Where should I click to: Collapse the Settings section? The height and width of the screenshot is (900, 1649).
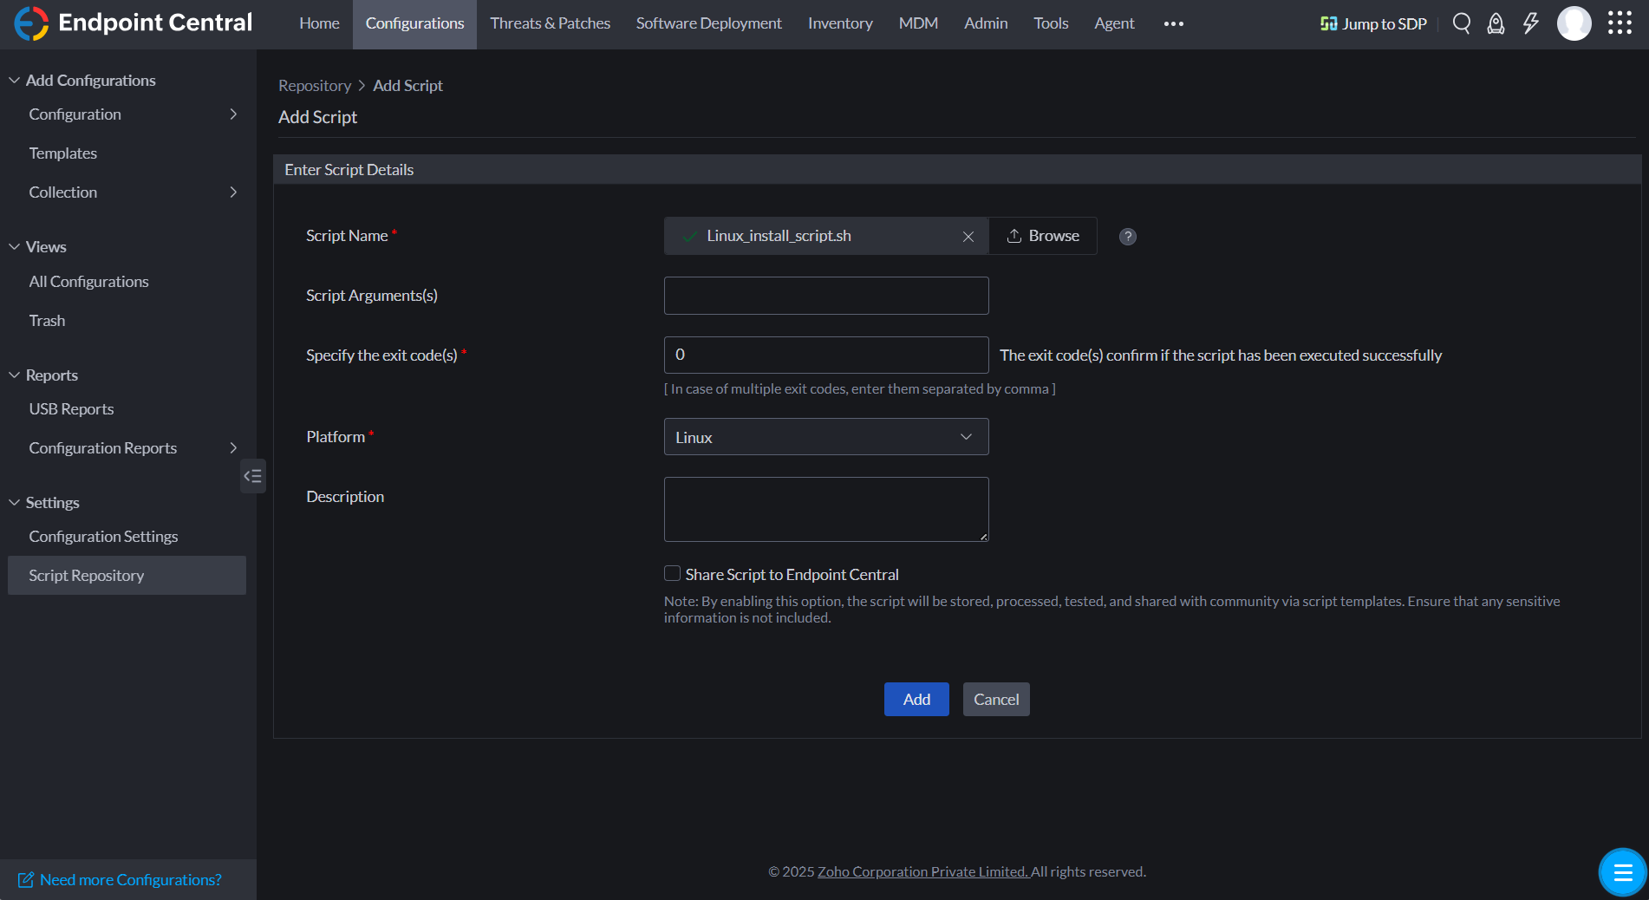click(15, 503)
